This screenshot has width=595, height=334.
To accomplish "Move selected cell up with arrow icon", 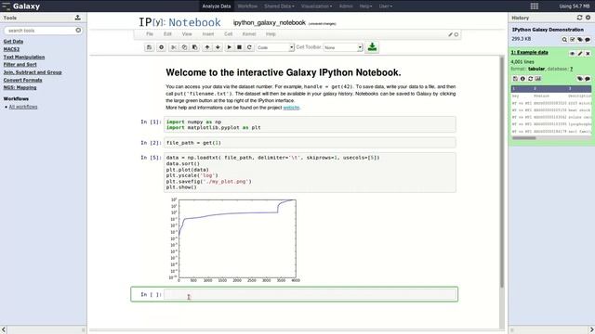I will tap(207, 47).
